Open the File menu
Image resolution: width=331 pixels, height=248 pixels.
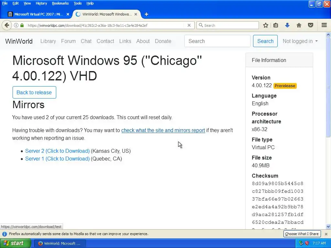[5, 3]
